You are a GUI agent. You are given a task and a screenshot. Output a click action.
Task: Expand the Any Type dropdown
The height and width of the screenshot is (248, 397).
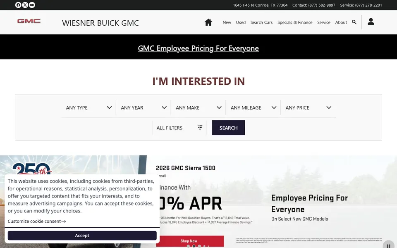coord(88,107)
